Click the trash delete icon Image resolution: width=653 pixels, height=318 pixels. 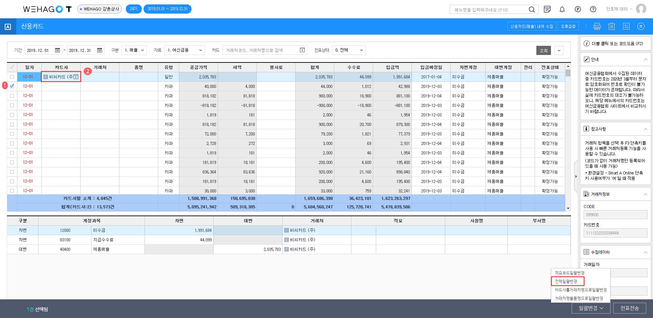pyautogui.click(x=612, y=26)
